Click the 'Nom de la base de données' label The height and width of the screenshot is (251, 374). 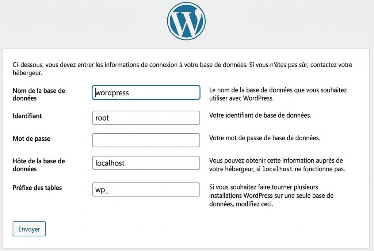39,95
